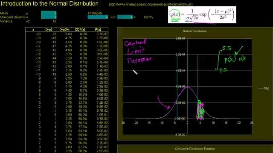Click the -5.0E-02 y-axis label
The height and width of the screenshot is (153, 273).
click(180, 135)
